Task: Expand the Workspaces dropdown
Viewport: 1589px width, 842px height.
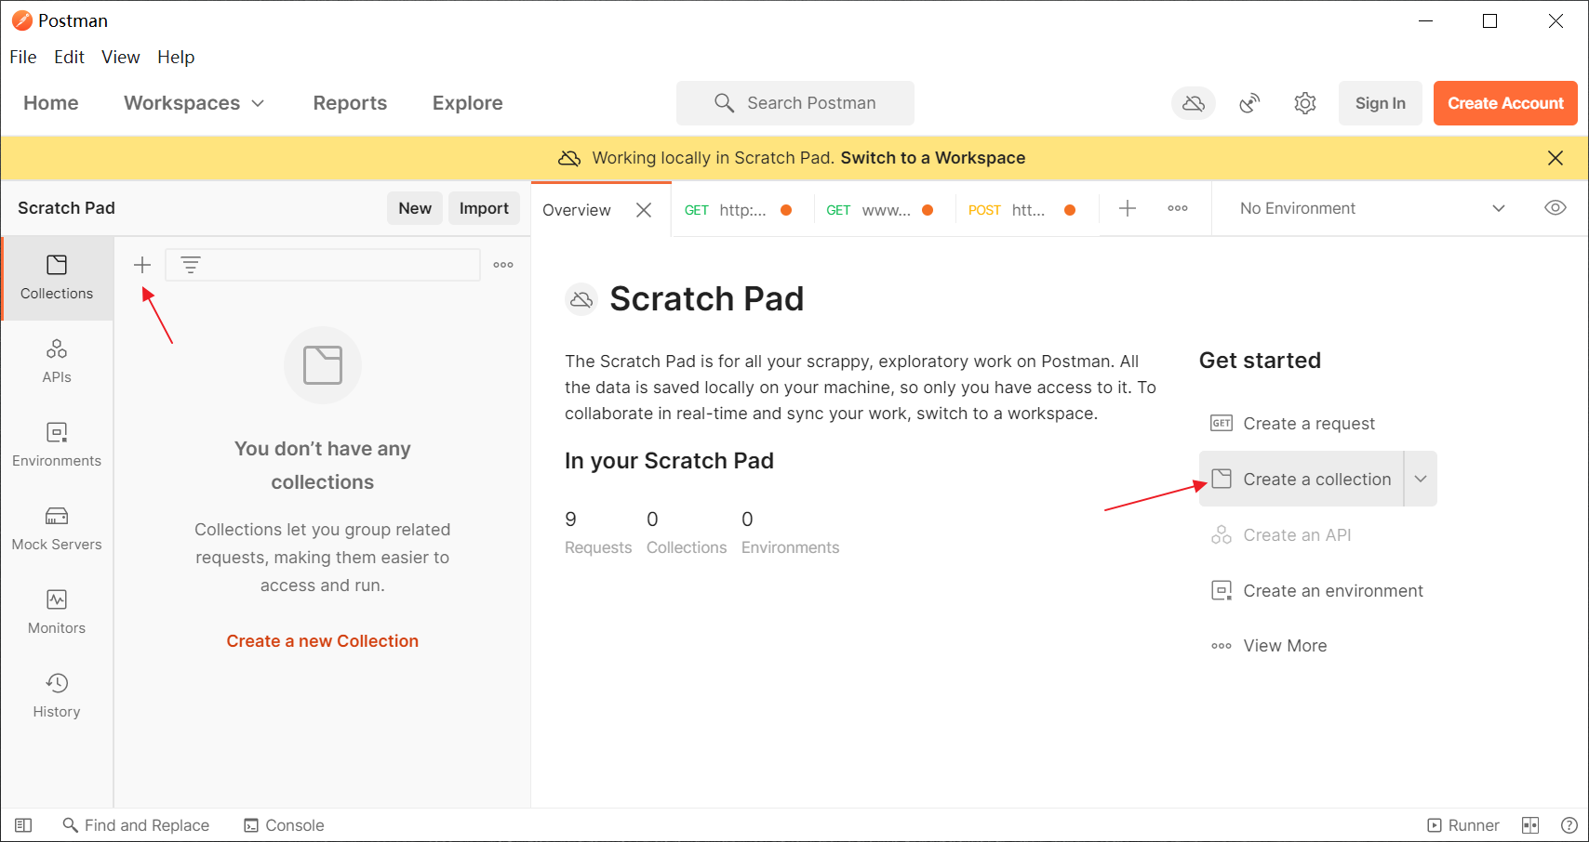Action: click(x=194, y=103)
